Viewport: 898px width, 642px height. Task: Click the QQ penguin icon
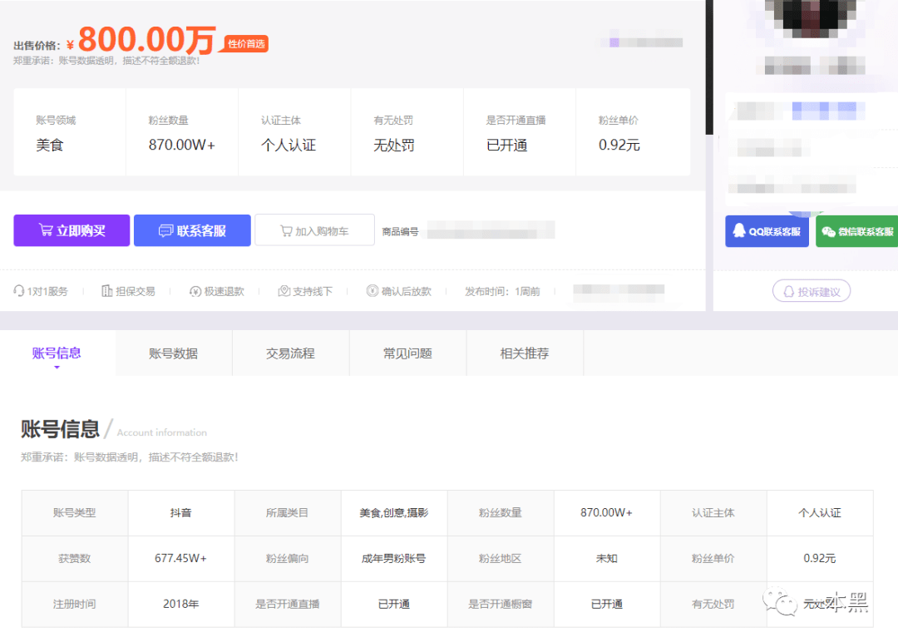click(x=738, y=232)
